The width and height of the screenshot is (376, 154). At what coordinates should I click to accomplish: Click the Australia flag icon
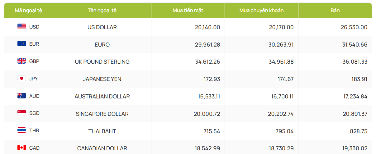(21, 96)
